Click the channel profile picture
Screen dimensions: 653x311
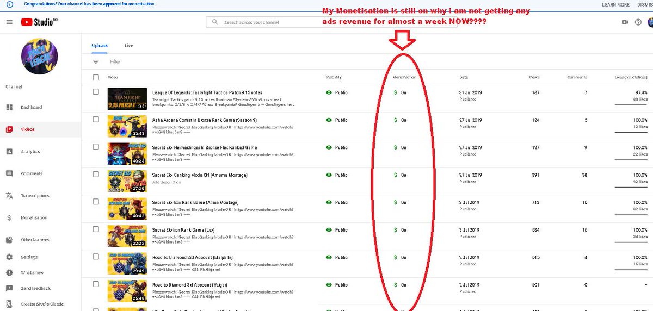coord(39,57)
